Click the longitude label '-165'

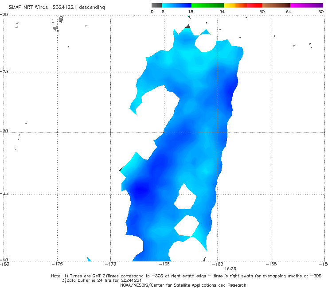(164, 264)
